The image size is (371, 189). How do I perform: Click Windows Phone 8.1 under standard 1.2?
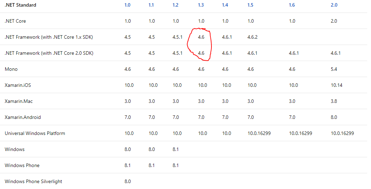tap(176, 166)
